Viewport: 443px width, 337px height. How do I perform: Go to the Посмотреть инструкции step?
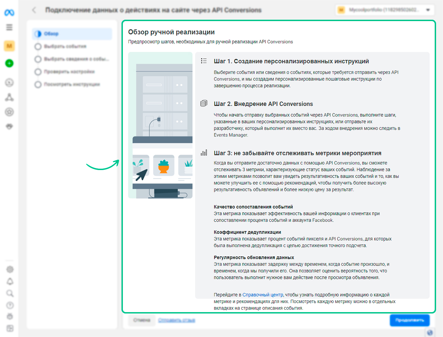(72, 84)
